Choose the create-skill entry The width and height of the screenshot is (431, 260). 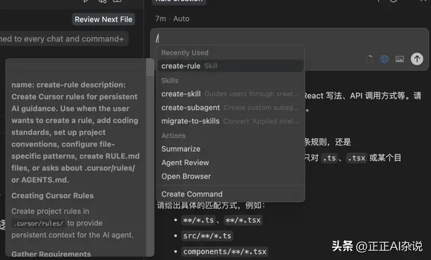tap(230, 94)
